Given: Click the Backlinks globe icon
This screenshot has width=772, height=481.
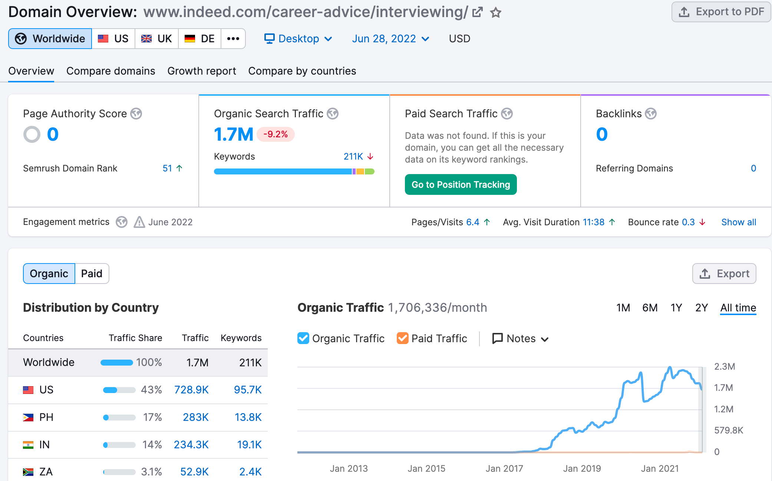Looking at the screenshot, I should [x=651, y=114].
